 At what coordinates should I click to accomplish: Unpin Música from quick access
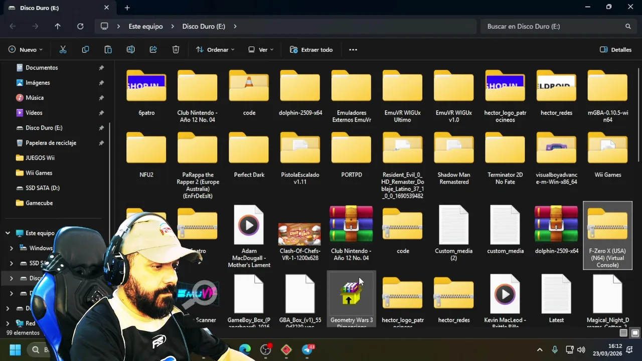pyautogui.click(x=101, y=98)
